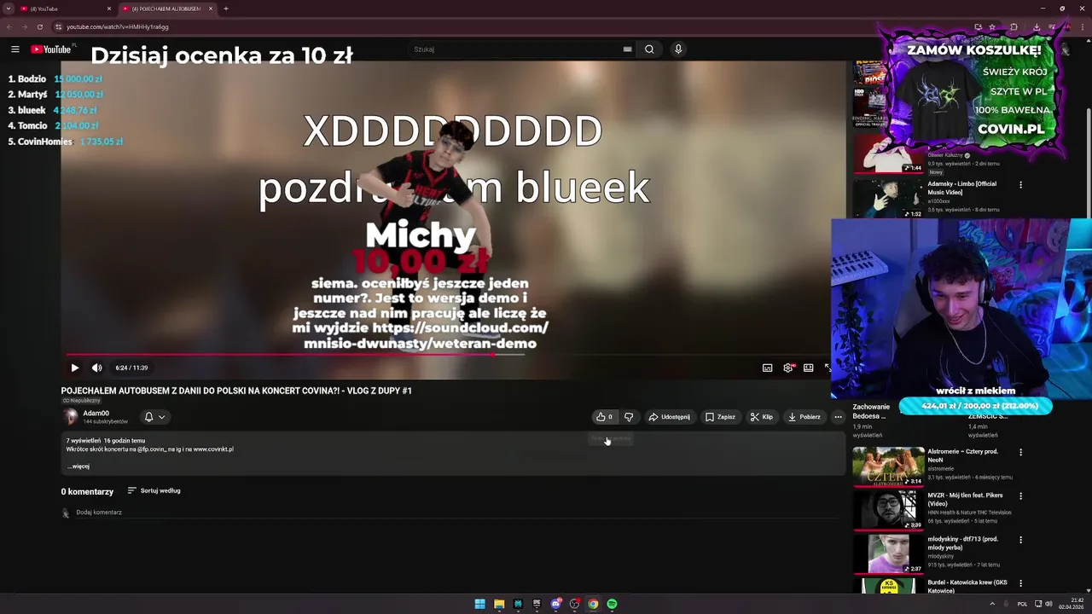This screenshot has width=1092, height=614.
Task: Open the młodyskiny - dtf713 video title
Action: tap(963, 543)
